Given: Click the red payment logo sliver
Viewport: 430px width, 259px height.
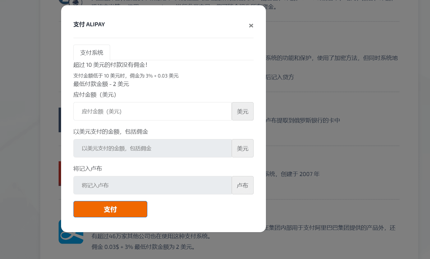Looking at the screenshot, I should (60, 174).
